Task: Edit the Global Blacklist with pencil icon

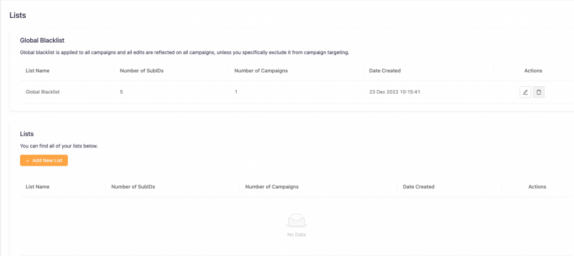Action: click(x=525, y=92)
